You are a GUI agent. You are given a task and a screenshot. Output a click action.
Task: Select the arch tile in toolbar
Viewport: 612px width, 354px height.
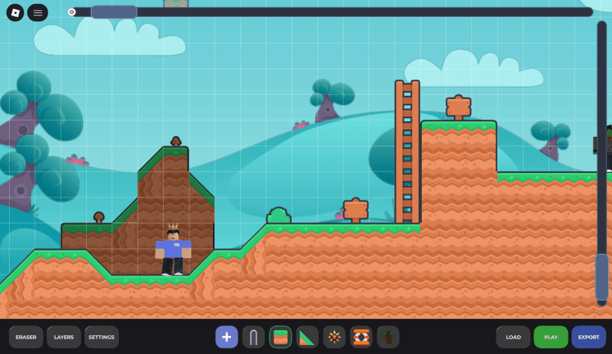pos(253,337)
